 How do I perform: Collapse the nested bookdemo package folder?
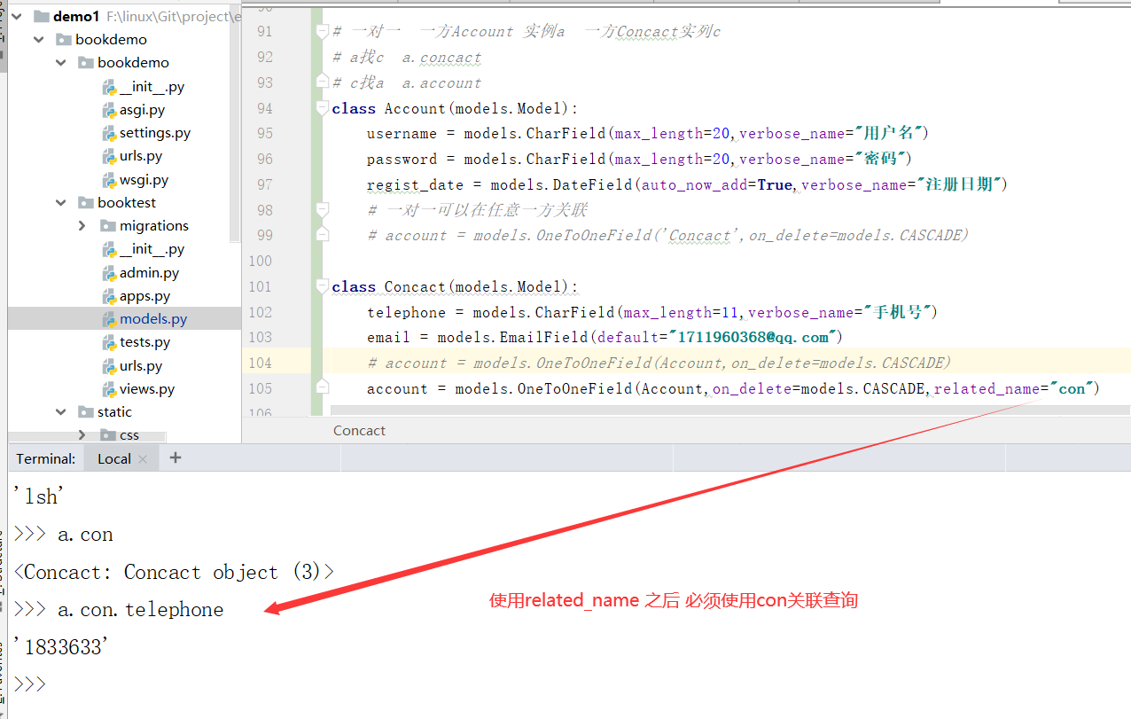click(61, 62)
